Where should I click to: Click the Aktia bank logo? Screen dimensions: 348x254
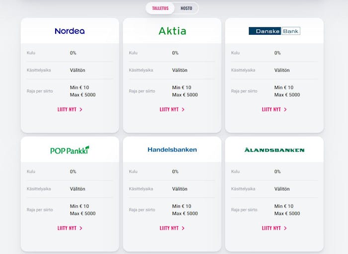click(172, 31)
